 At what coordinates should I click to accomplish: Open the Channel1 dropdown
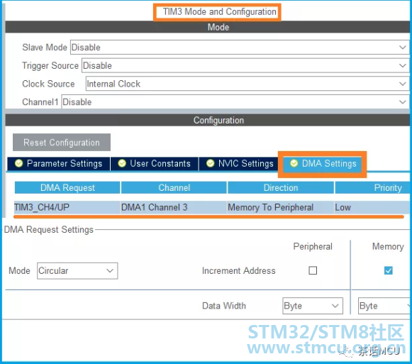point(235,101)
